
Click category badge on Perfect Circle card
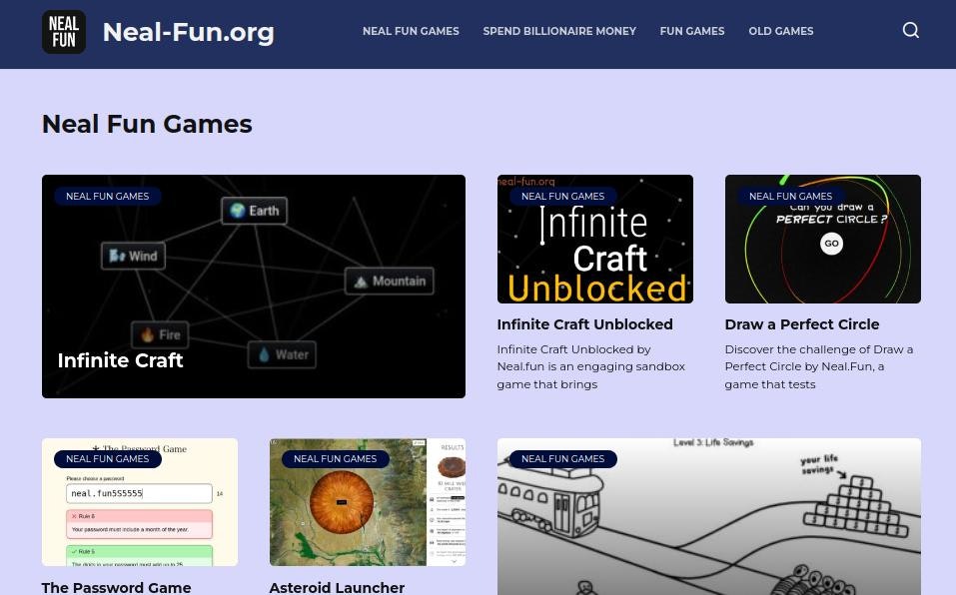pos(790,196)
